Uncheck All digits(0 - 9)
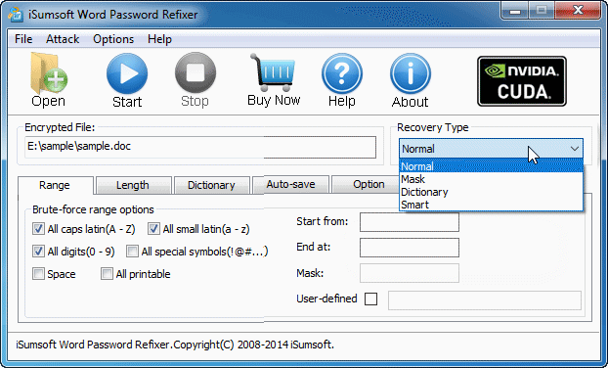Viewport: 608px width, 368px height. point(38,252)
